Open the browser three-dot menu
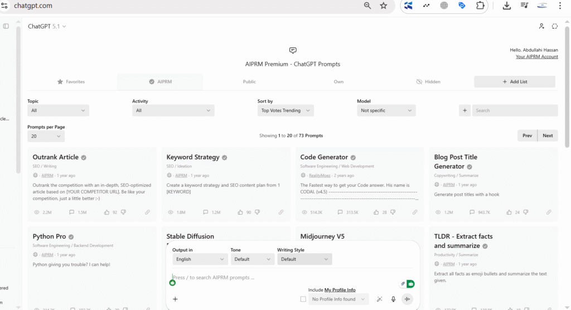571x310 pixels. tap(560, 6)
